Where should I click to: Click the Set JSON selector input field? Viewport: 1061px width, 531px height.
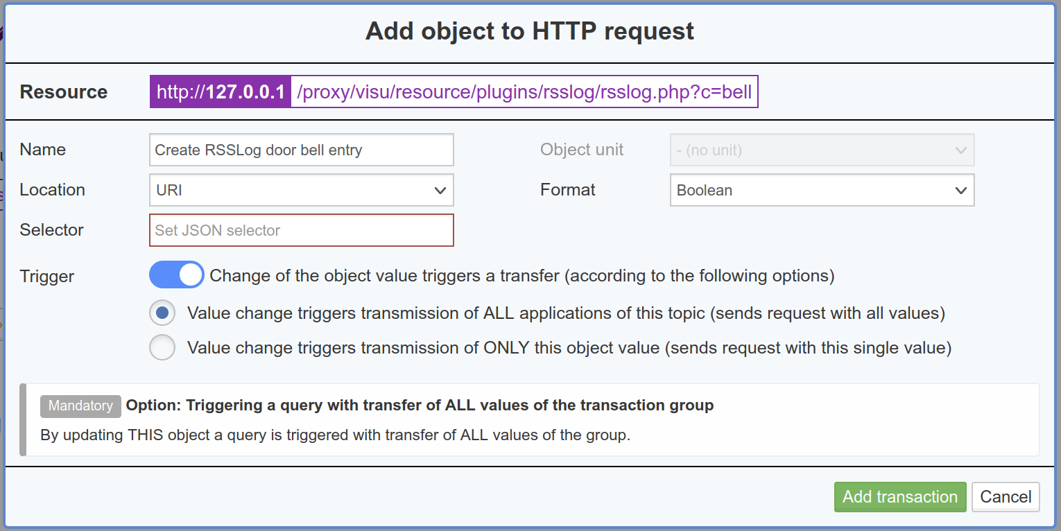(x=302, y=230)
